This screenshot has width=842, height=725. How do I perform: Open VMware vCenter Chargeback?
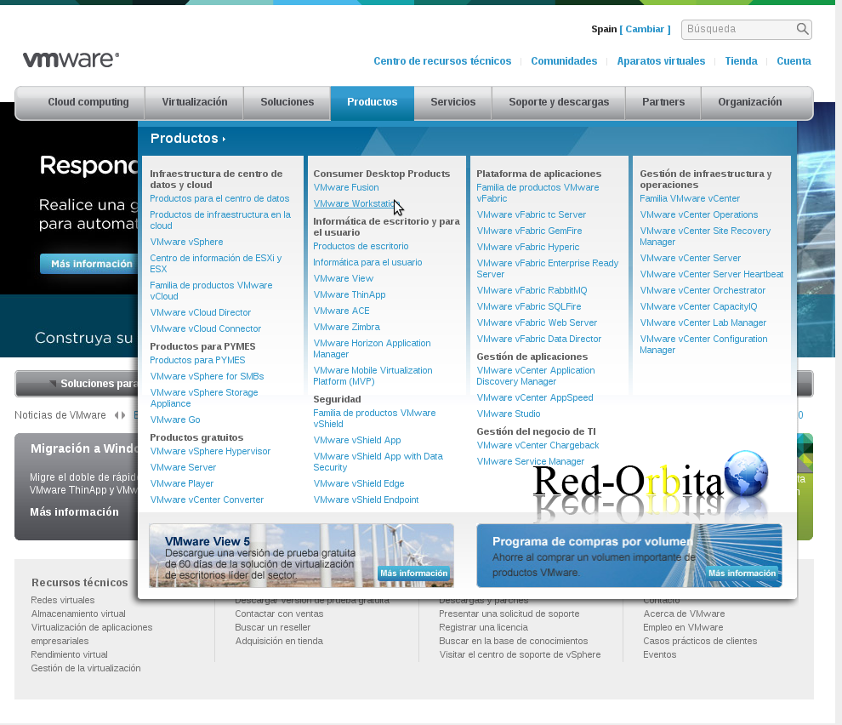point(538,446)
